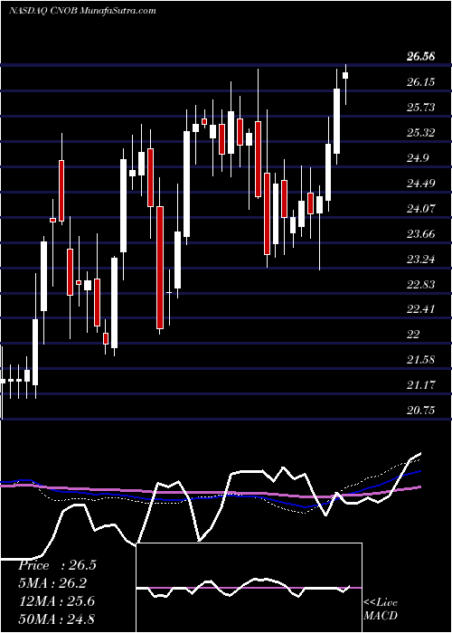Image resolution: width=452 pixels, height=633 pixels.
Task: Select the 22.83 price axis label
Action: [420, 284]
